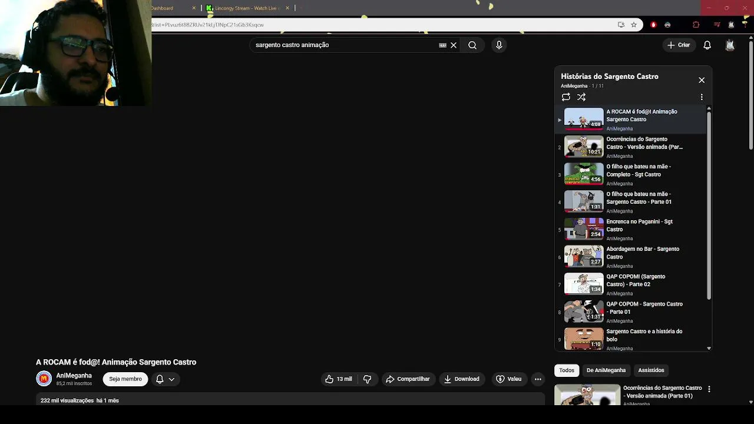Close the Lincongy Stream browser tab
This screenshot has height=424, width=754.
[287, 8]
